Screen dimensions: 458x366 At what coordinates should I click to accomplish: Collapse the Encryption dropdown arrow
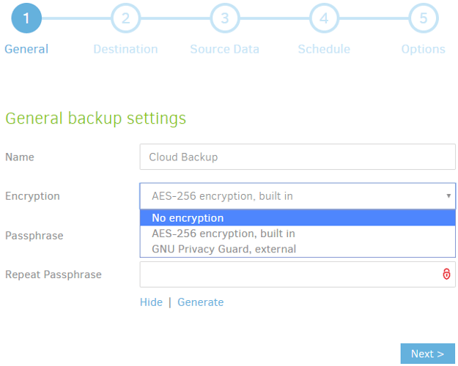(x=448, y=196)
